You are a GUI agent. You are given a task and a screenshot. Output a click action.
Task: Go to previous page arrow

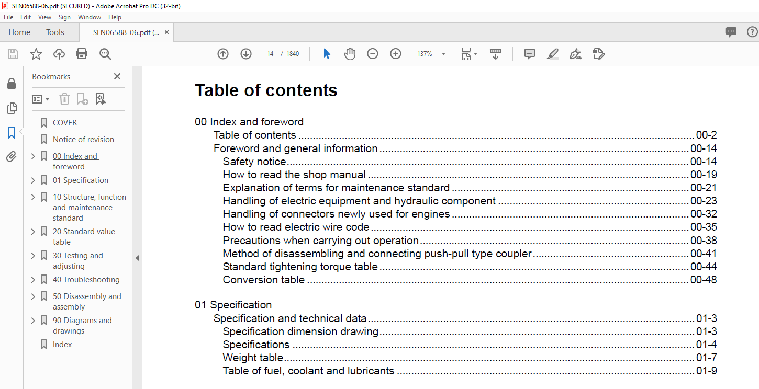point(223,54)
